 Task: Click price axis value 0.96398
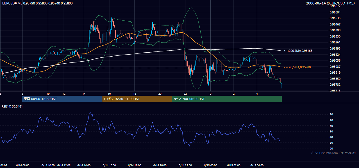click(335, 30)
